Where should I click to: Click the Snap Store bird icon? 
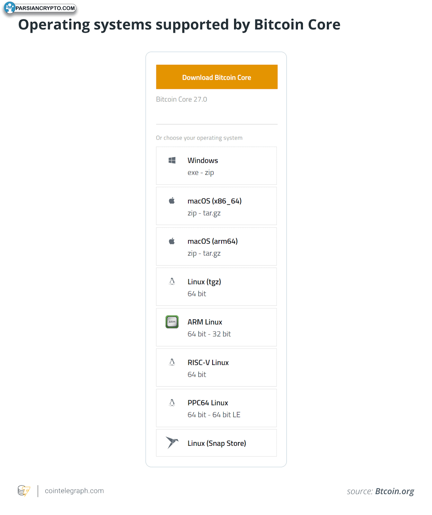172,443
